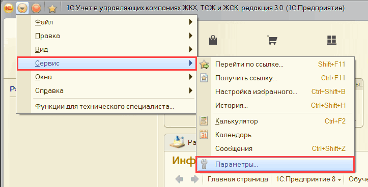Viewport: 368px width, 187px height.
Task: Go to Главная страница
Action: point(238,179)
